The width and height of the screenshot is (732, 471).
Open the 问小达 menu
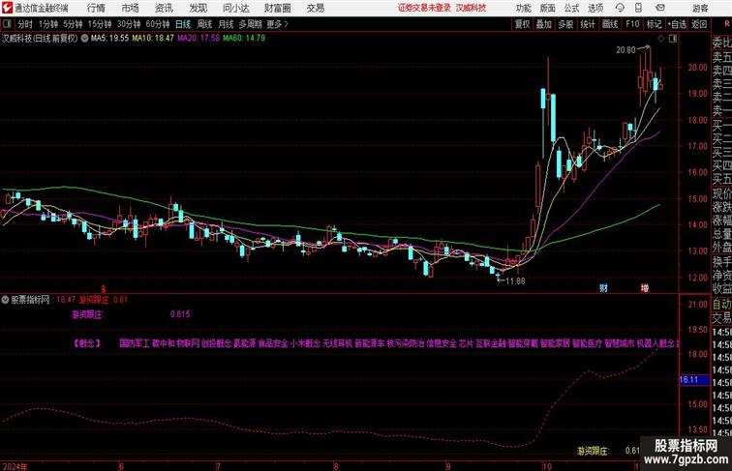tap(235, 8)
